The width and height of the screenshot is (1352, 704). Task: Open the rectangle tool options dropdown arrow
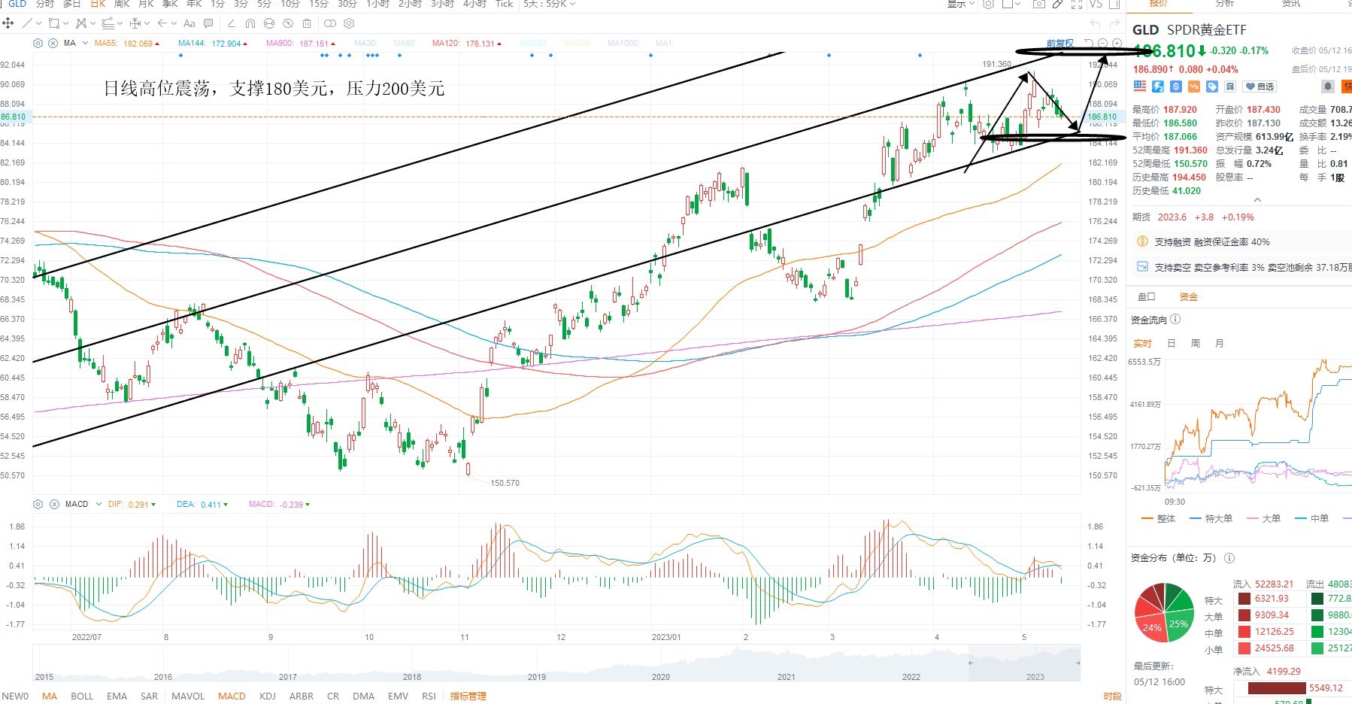[x=65, y=23]
